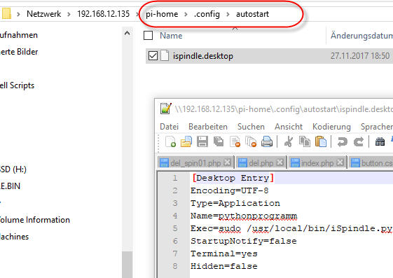
Task: Navigate to 192.168.12.135 in the breadcrumb
Action: (103, 14)
